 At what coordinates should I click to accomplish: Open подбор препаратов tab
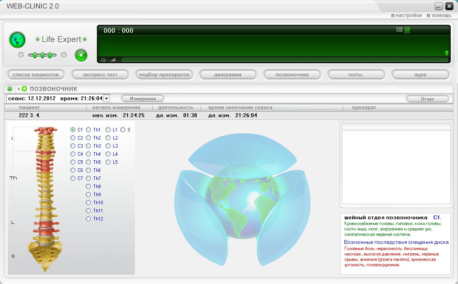164,75
